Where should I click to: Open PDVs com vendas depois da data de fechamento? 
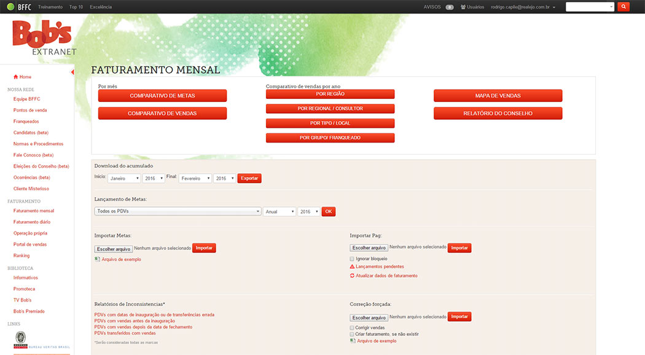143,327
